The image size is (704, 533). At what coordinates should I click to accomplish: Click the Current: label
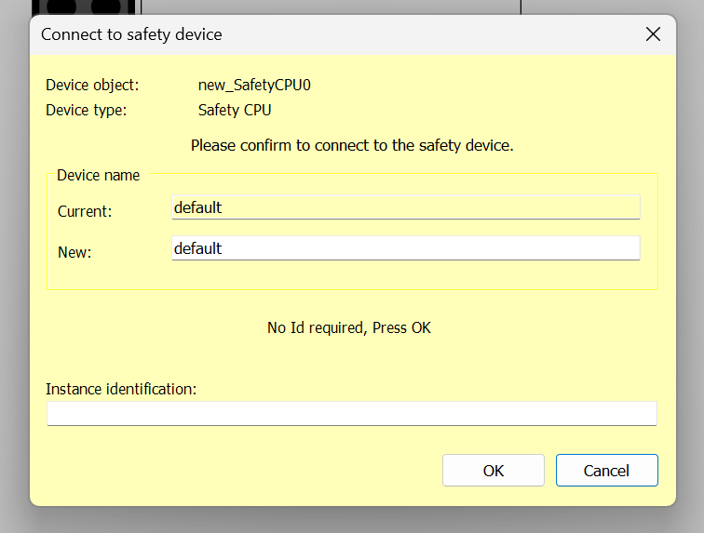pos(85,211)
